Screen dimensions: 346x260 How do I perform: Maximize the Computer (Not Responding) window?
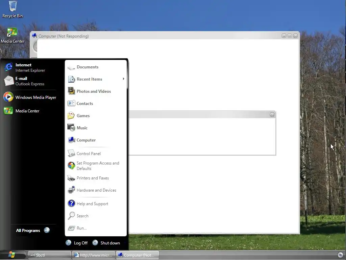click(x=290, y=36)
